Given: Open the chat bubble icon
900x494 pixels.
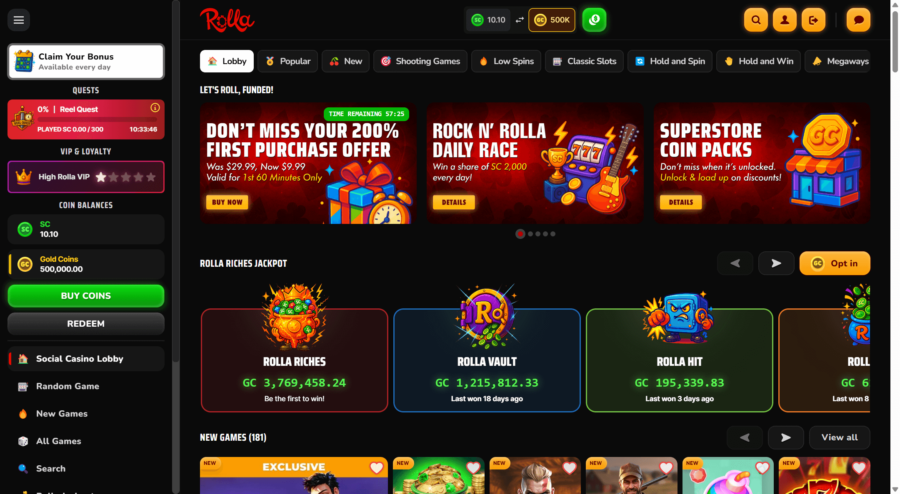Looking at the screenshot, I should click(x=858, y=20).
